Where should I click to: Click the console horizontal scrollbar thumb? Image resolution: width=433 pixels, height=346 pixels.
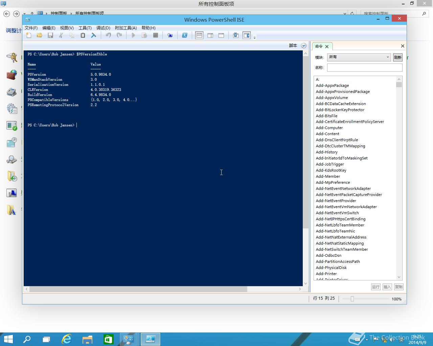[x=138, y=289]
